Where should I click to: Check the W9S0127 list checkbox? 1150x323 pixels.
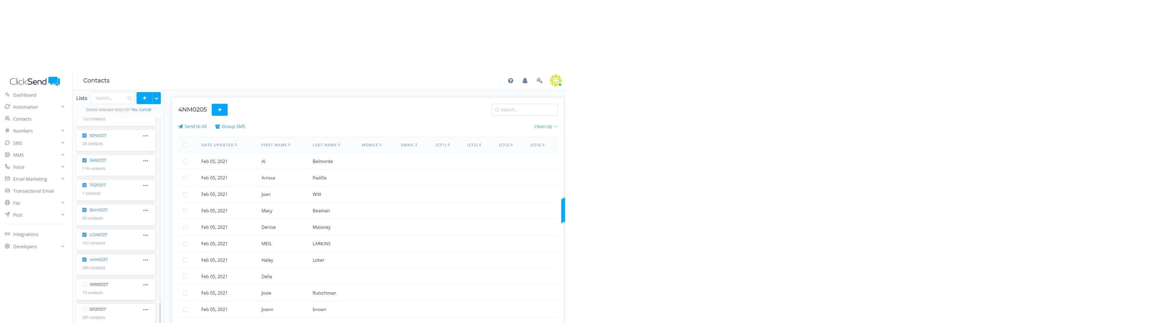tap(84, 284)
